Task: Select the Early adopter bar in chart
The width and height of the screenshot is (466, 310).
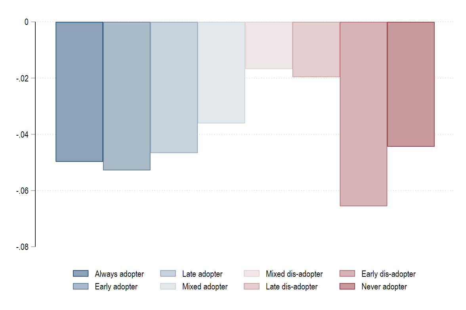Action: coord(127,96)
